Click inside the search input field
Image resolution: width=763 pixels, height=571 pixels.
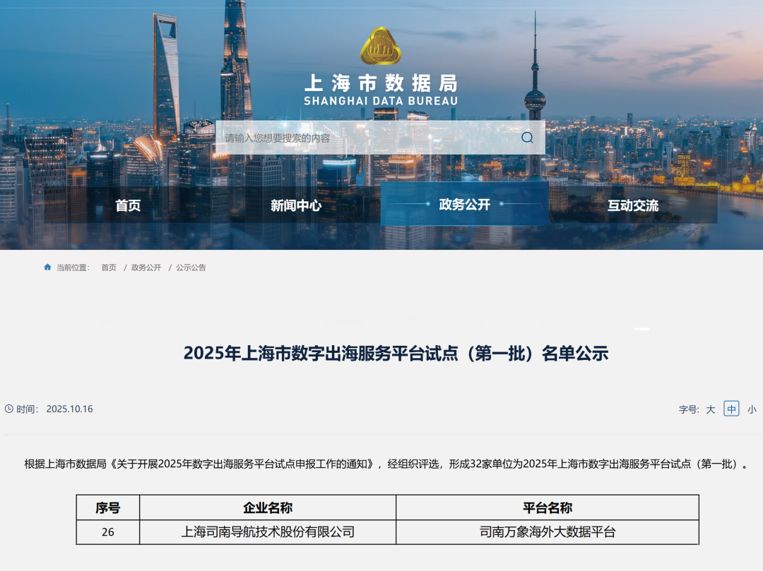353,137
